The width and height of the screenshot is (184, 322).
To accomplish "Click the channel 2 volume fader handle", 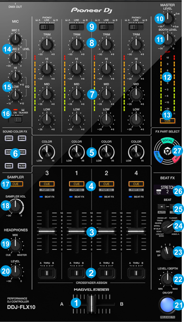I will (x=106, y=231).
